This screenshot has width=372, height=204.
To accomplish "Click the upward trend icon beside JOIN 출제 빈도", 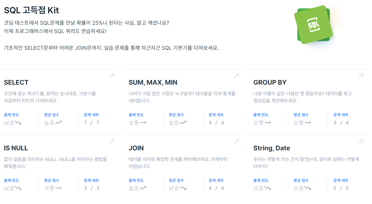I will [x=143, y=188].
